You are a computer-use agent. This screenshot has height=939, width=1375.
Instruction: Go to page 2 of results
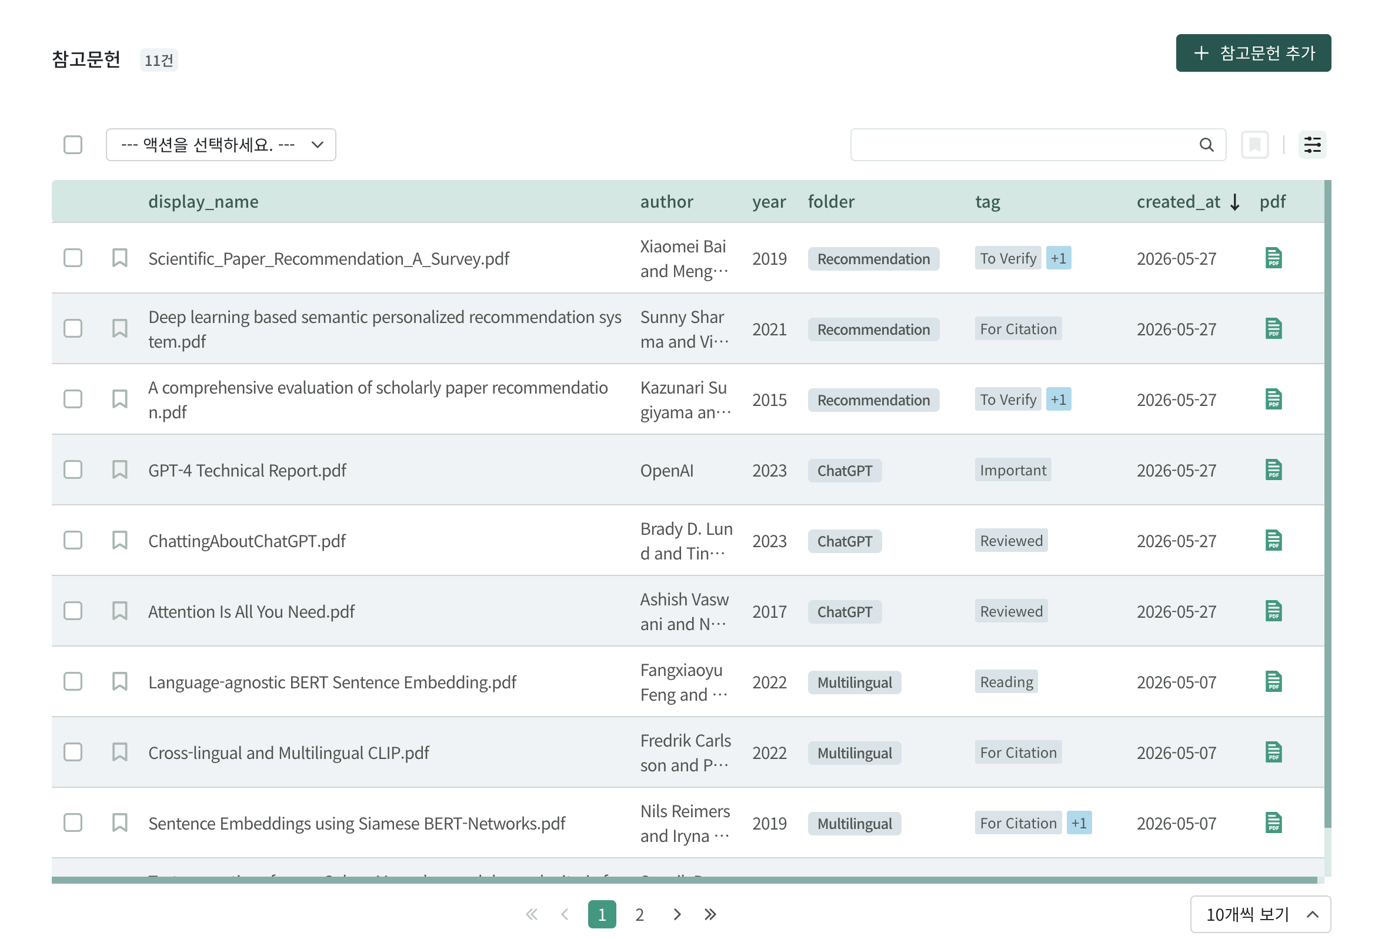(x=639, y=914)
